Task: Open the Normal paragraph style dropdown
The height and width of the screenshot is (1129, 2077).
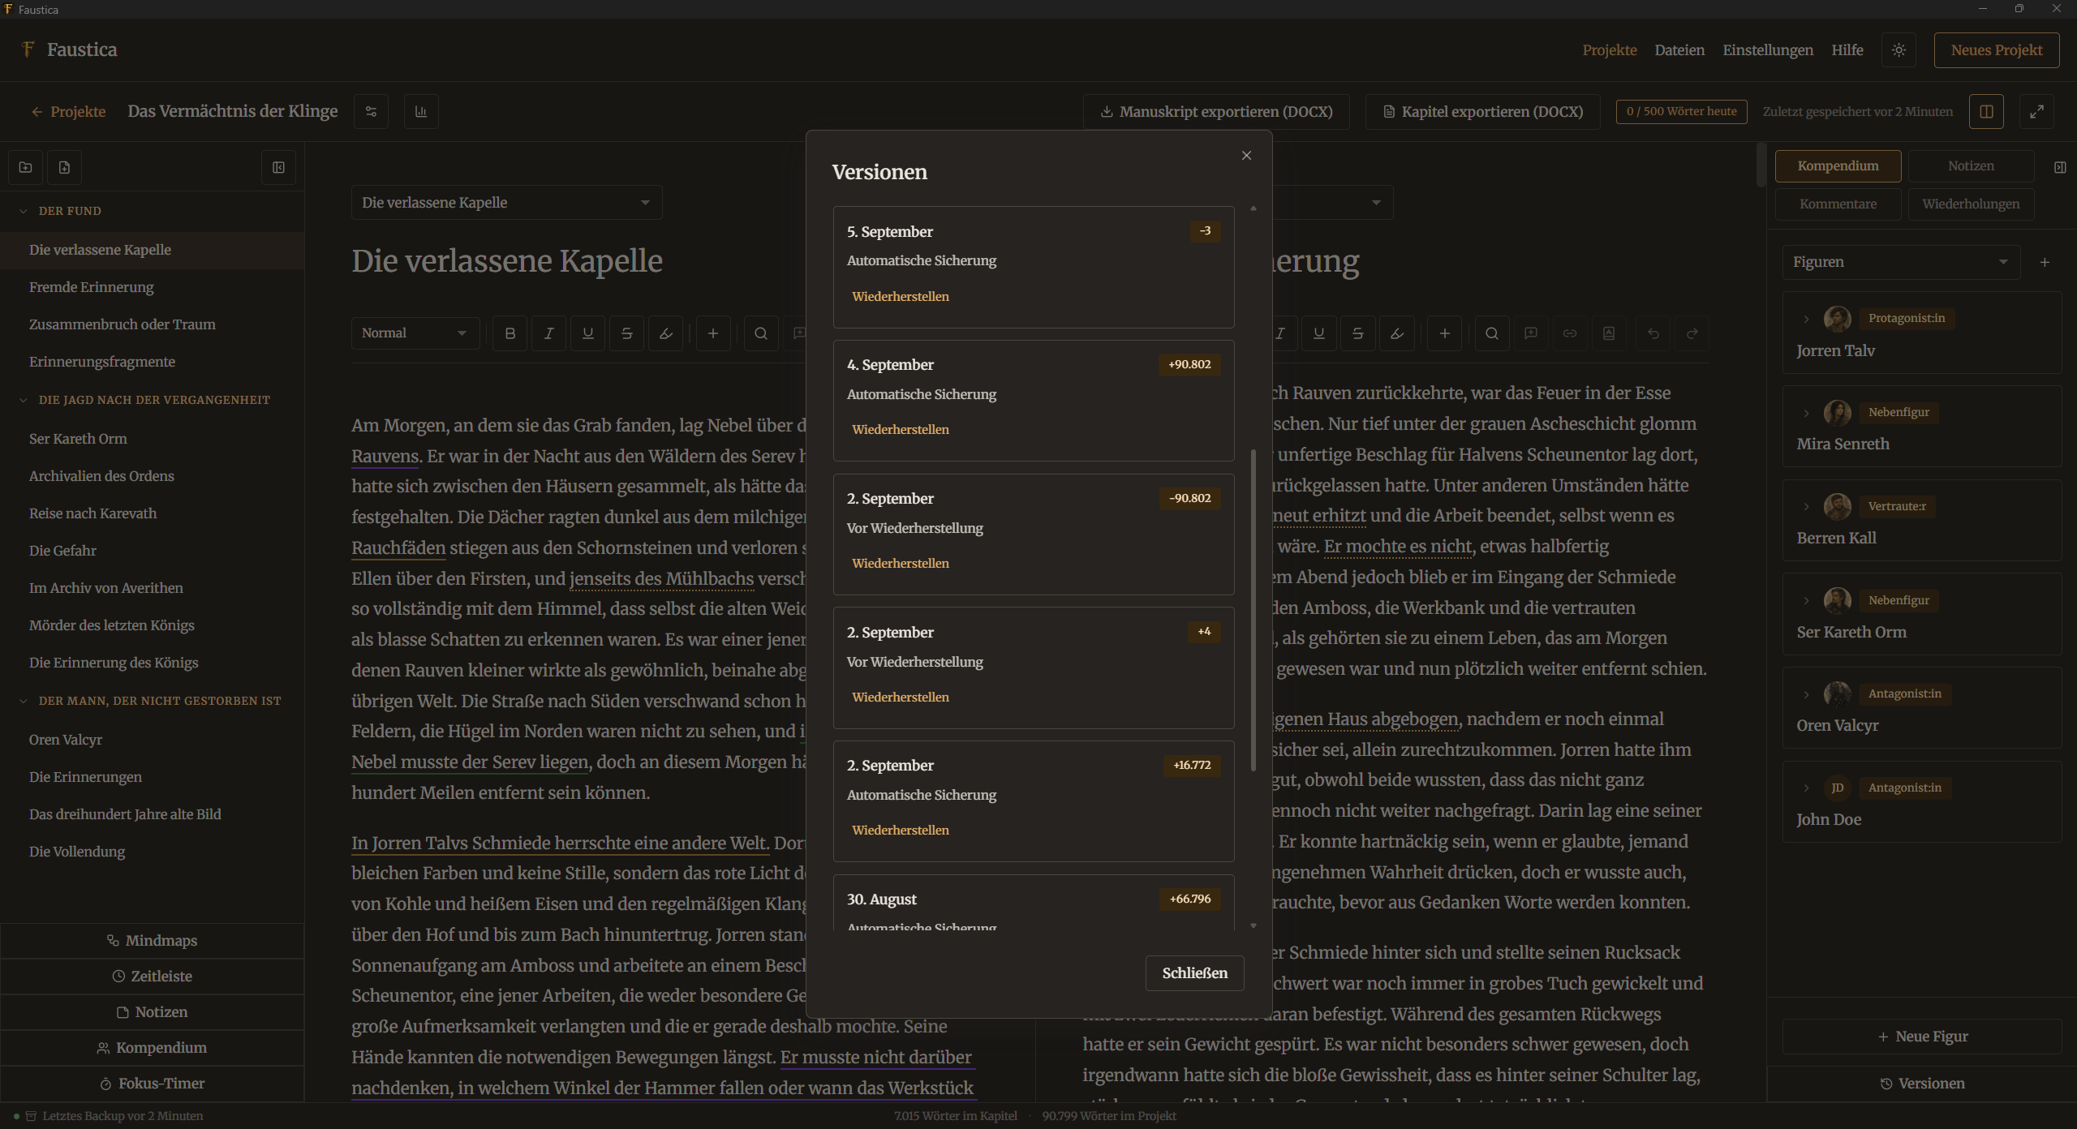Action: point(415,333)
